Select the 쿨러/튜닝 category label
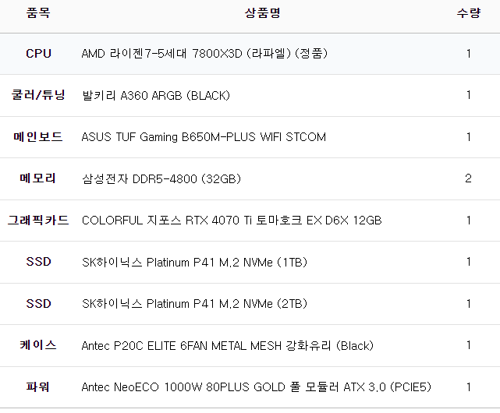The width and height of the screenshot is (500, 413). [x=38, y=95]
